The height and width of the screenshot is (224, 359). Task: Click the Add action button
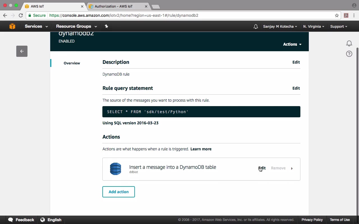point(119,192)
